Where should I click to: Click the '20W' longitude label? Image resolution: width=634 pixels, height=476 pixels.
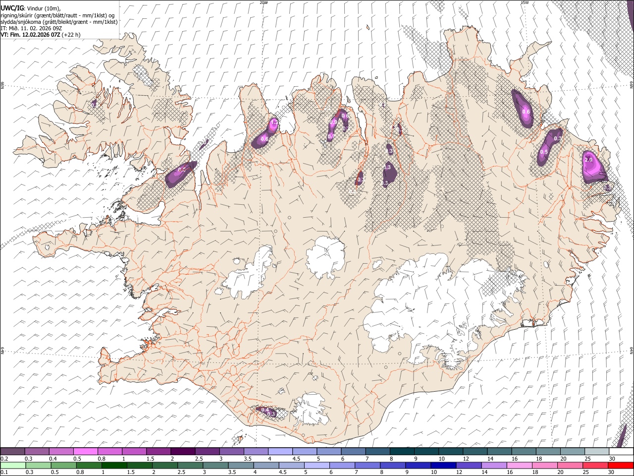pos(264,2)
